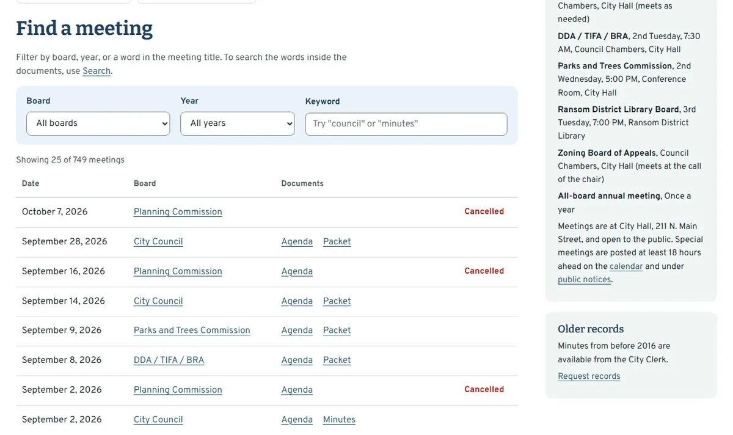Follow the calendar link in the sidebar
This screenshot has height=435, width=733.
(626, 266)
